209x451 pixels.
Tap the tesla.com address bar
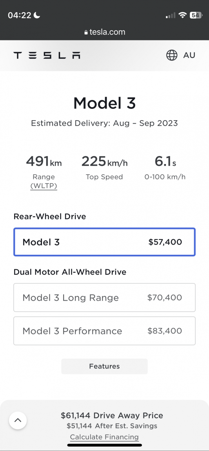tap(104, 32)
